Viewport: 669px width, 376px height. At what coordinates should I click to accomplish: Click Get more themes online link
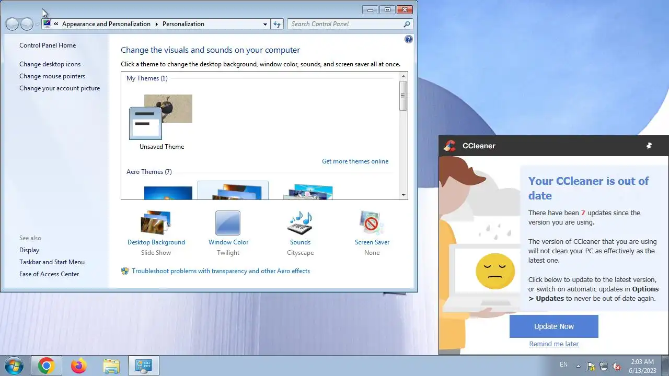tap(355, 161)
